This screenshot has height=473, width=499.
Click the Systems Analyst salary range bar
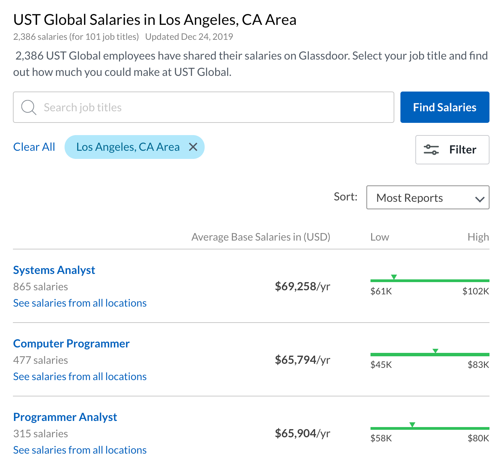pos(430,281)
